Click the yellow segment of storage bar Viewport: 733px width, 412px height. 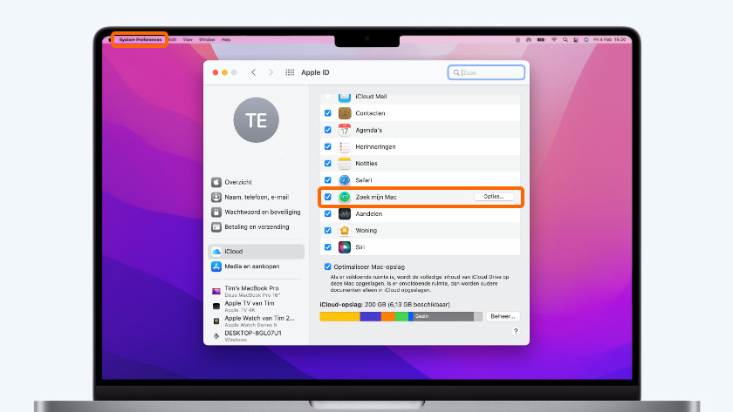coord(339,316)
